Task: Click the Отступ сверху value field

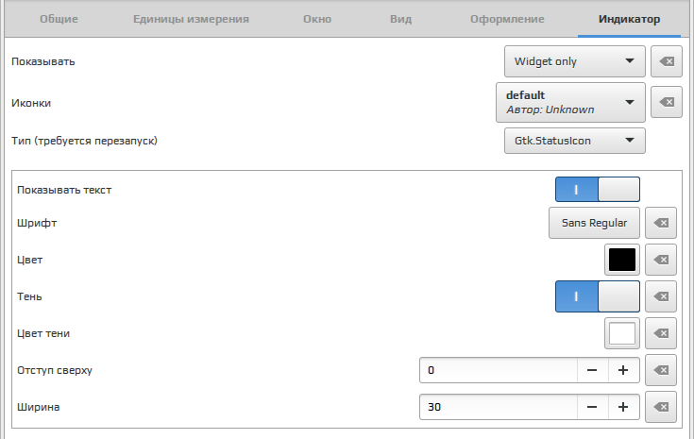Action: [499, 370]
